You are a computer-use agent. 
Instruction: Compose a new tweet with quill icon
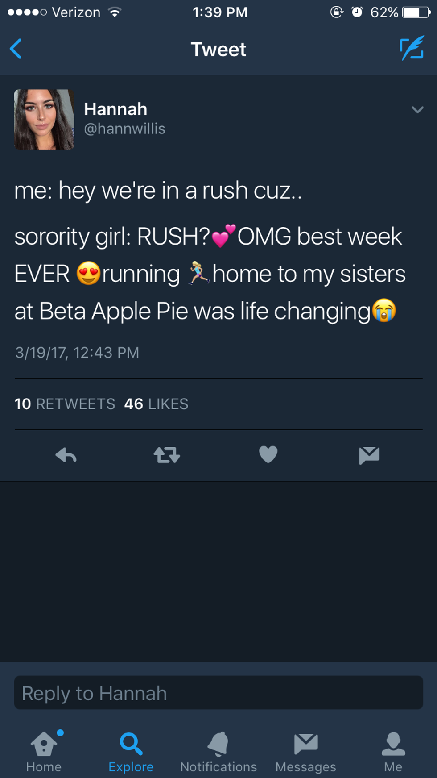coord(411,49)
